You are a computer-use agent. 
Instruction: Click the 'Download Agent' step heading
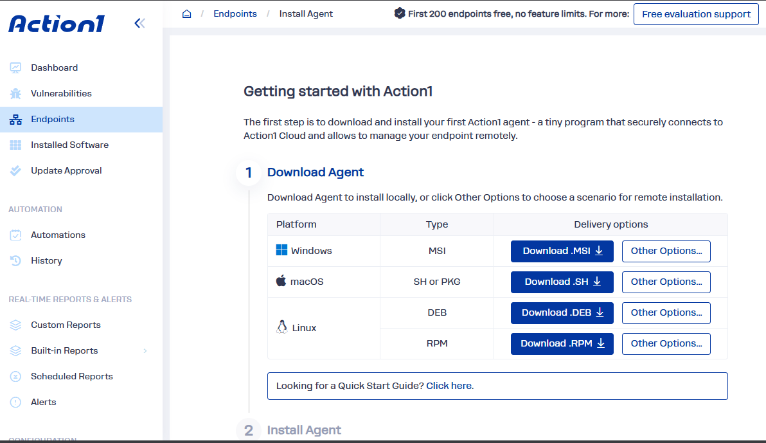click(x=316, y=172)
